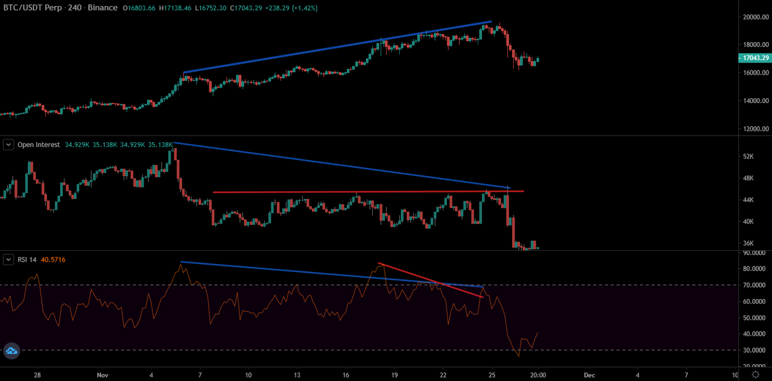Click the TradingView cloud logo icon
Screen dimensions: 772x381
11,351
